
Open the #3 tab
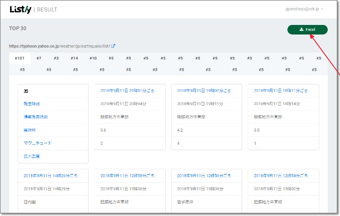56,58
